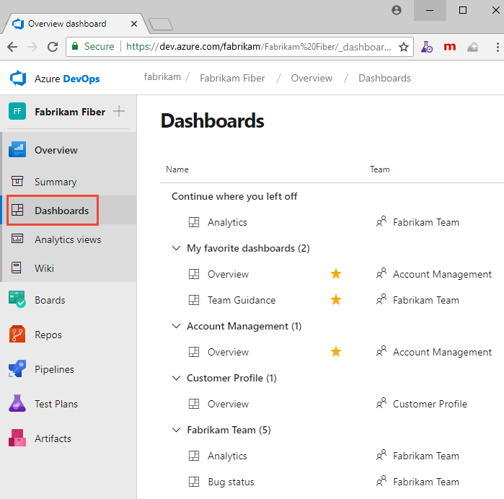
Task: Click the Dashboards grid icon in sidebar
Action: click(x=17, y=210)
